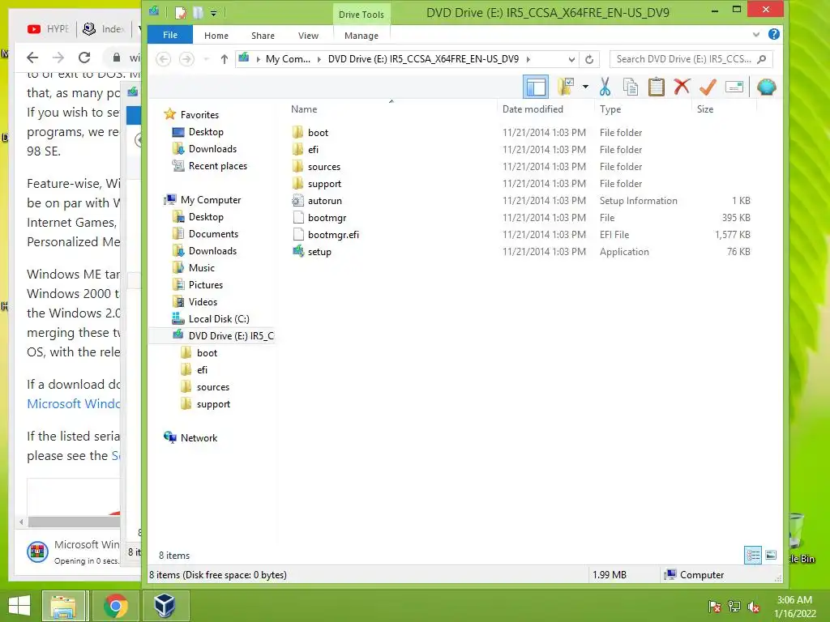Click the Cut scissors toolbar icon
Screen dimensions: 830x622
(605, 87)
